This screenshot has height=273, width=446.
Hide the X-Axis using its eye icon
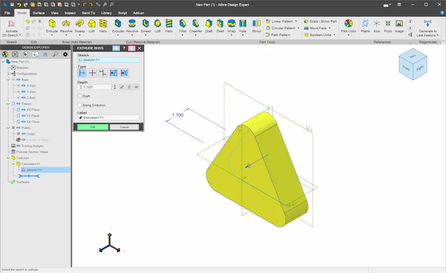[24, 86]
